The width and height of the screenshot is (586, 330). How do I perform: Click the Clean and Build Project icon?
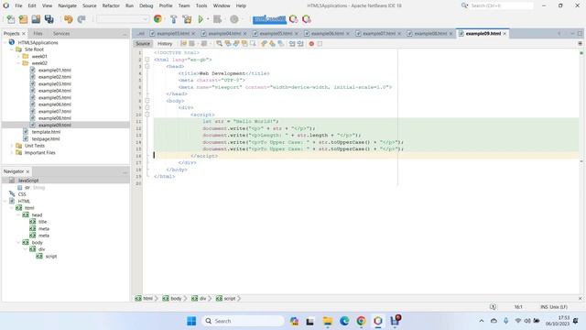[187, 19]
